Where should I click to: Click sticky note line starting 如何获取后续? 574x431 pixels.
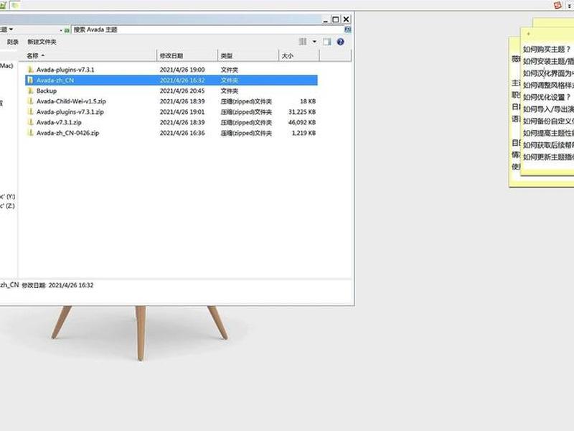pos(548,145)
